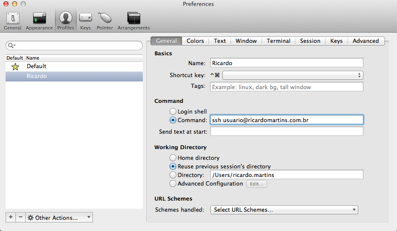
Task: Select the Default profile in the list
Action: pos(74,66)
